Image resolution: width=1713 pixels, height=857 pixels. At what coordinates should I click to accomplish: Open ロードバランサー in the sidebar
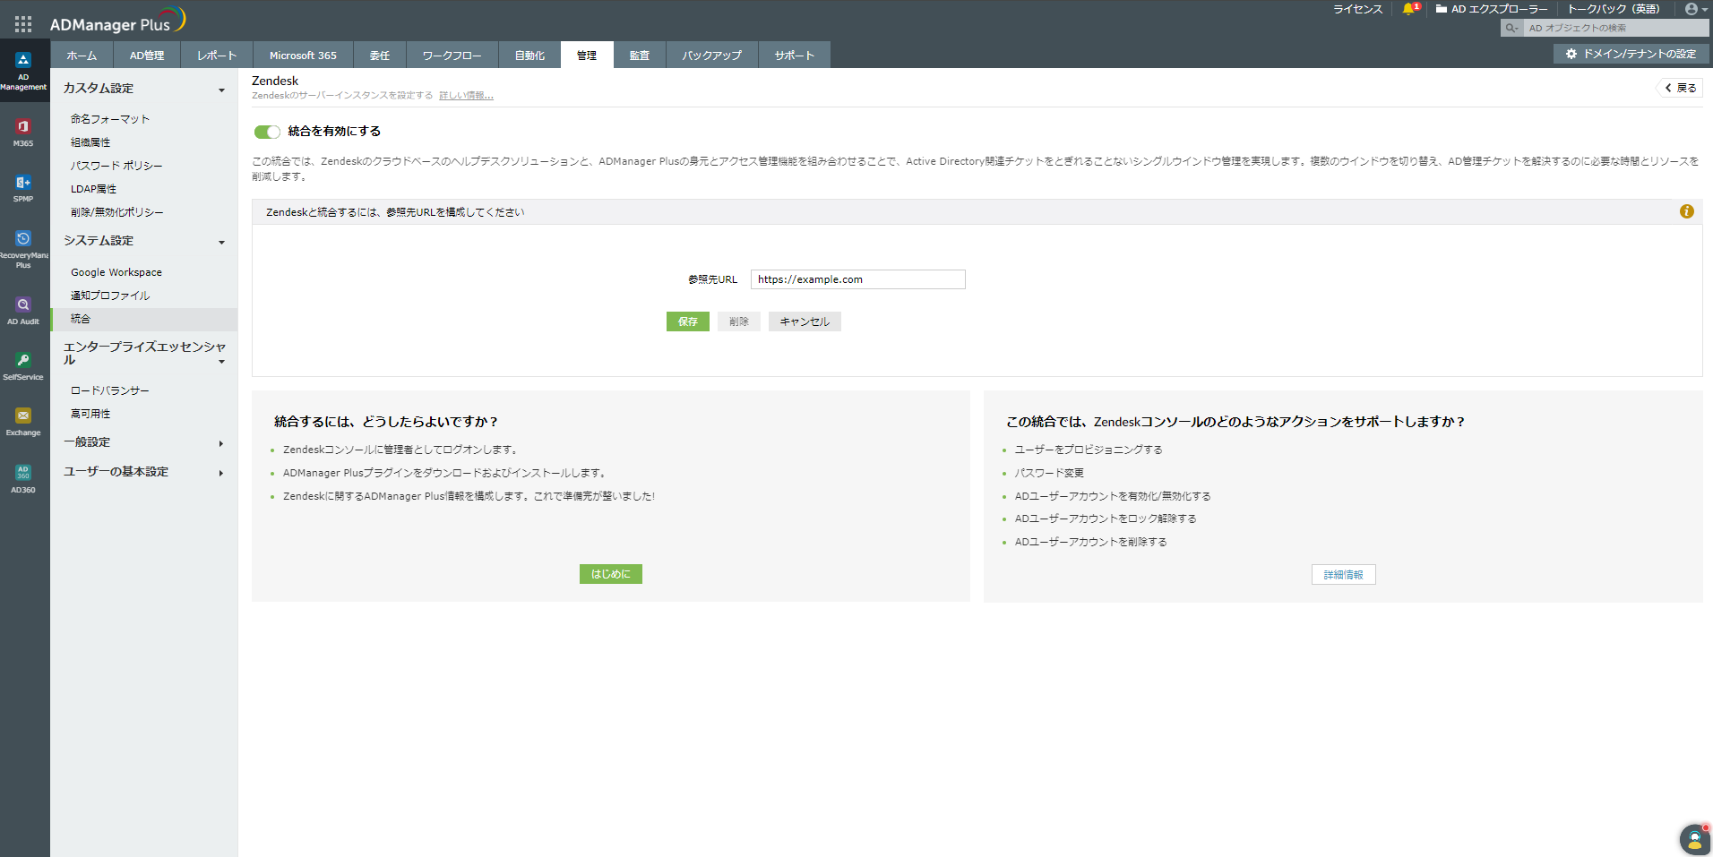tap(110, 390)
